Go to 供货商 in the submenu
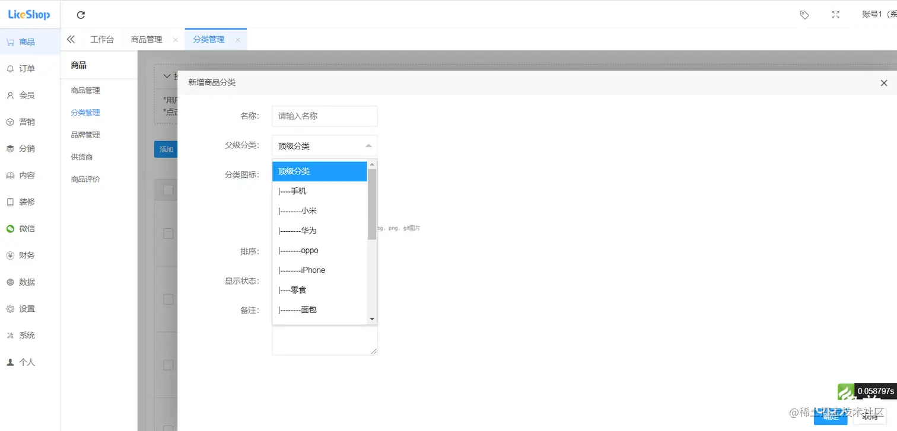Image resolution: width=897 pixels, height=431 pixels. [x=82, y=157]
